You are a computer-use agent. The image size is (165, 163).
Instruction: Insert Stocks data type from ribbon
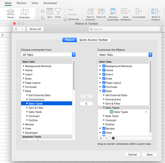tap(11, 14)
